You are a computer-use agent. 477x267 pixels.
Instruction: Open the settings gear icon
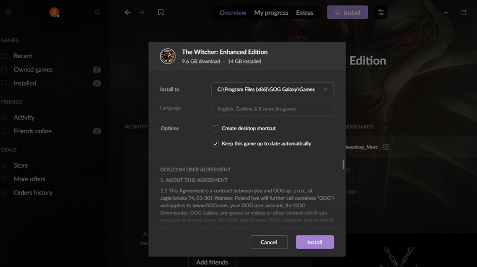click(x=8, y=12)
